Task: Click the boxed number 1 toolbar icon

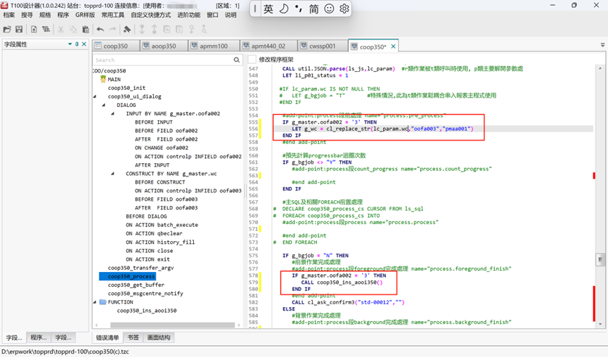Action: point(179,29)
